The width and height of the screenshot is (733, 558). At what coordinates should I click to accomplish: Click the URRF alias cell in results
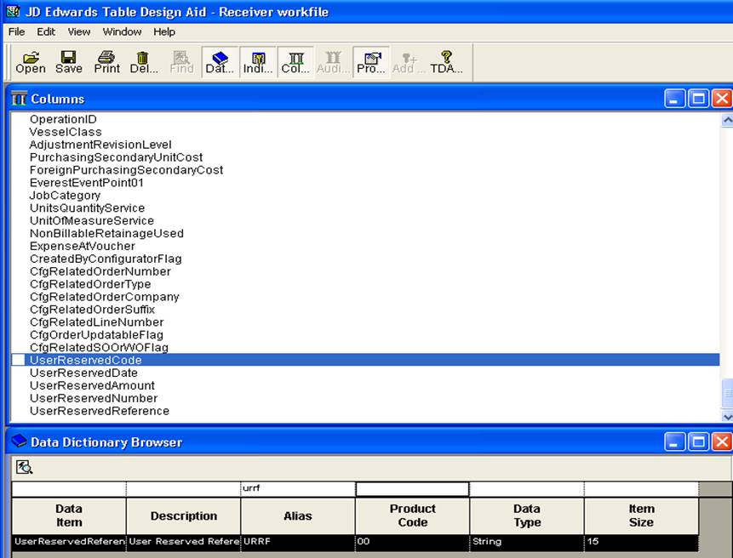(x=298, y=542)
